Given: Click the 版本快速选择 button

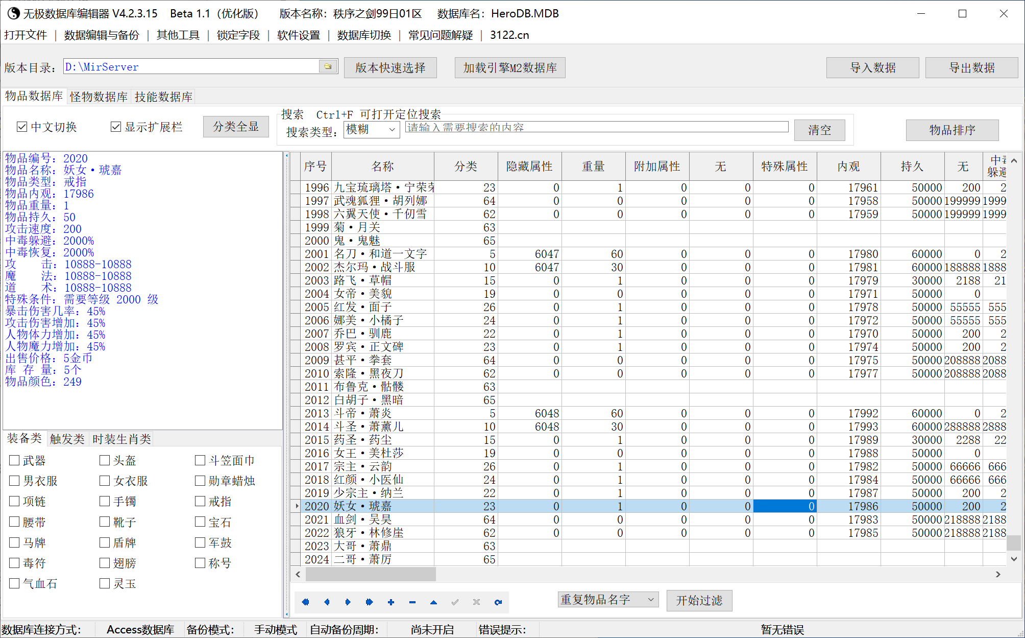Looking at the screenshot, I should point(391,67).
